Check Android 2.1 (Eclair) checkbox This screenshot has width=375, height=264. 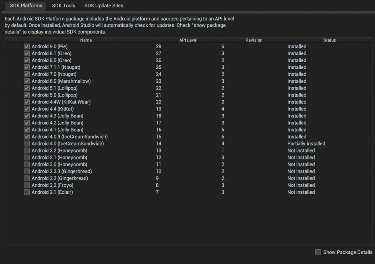pos(26,192)
